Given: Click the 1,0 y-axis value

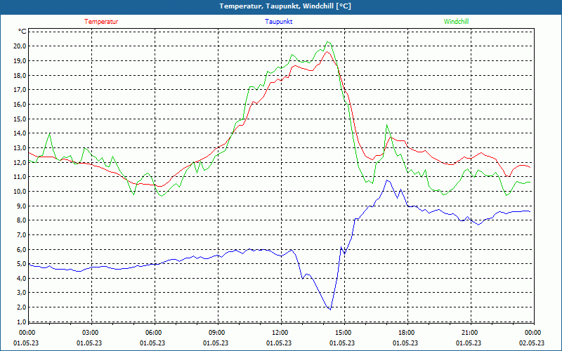Looking at the screenshot, I should [x=21, y=322].
